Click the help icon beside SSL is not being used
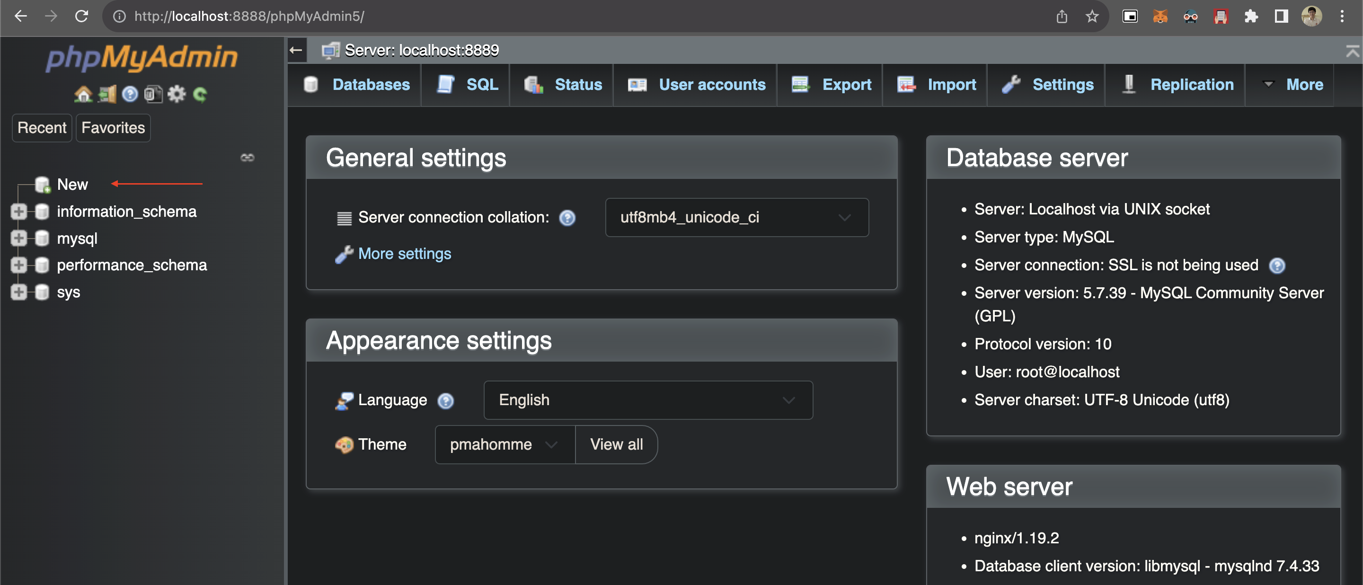The height and width of the screenshot is (585, 1363). [x=1277, y=266]
